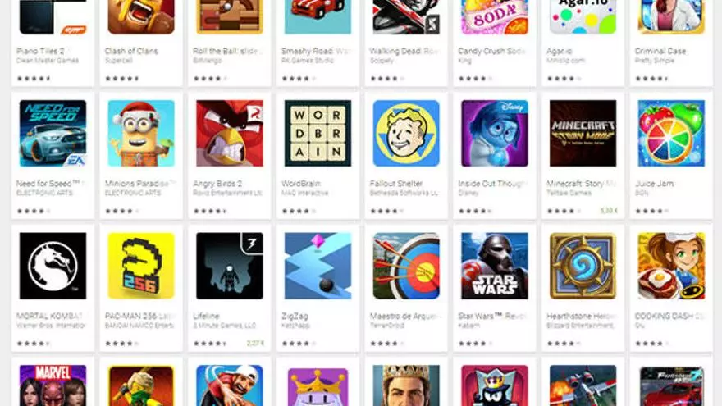This screenshot has width=722, height=406.
Task: Select the Inside Out Disney game icon
Action: 495,133
